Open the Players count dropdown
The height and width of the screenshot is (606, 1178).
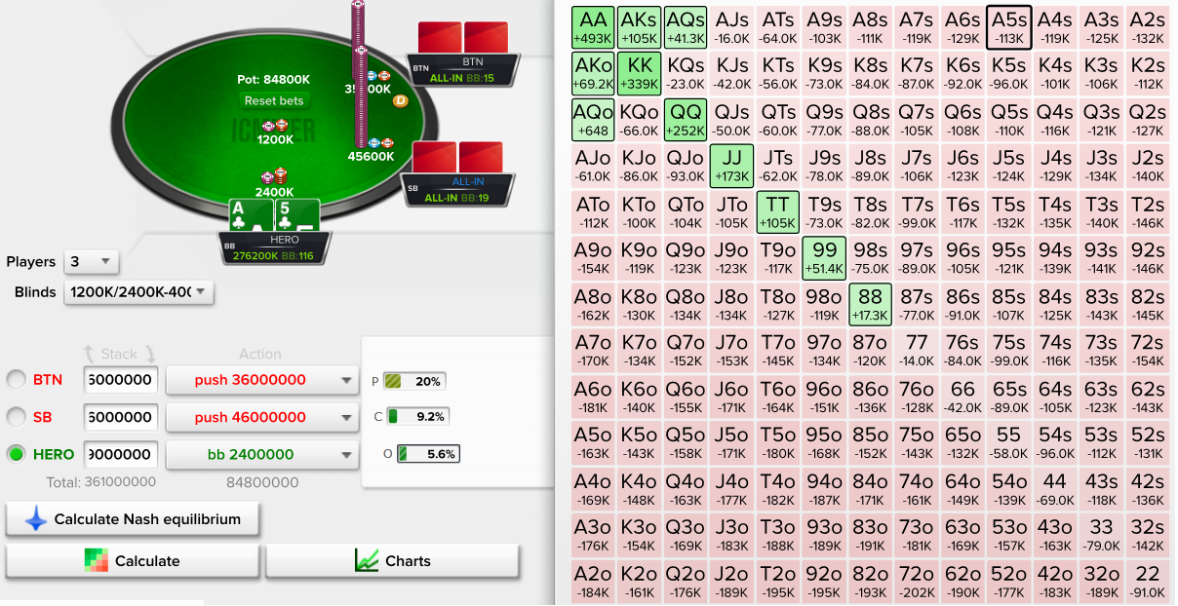point(92,262)
